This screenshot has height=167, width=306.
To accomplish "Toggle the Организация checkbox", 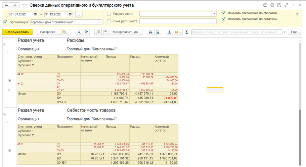I will tap(5, 22).
